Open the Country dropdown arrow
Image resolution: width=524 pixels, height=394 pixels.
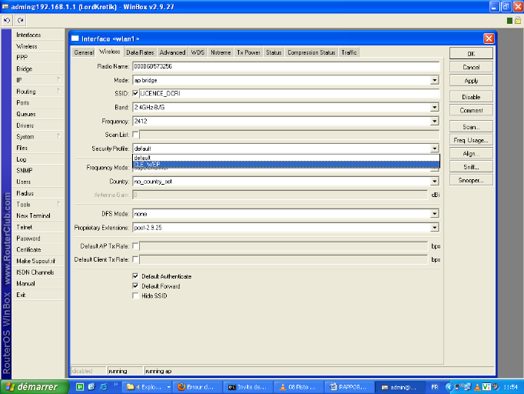point(434,182)
